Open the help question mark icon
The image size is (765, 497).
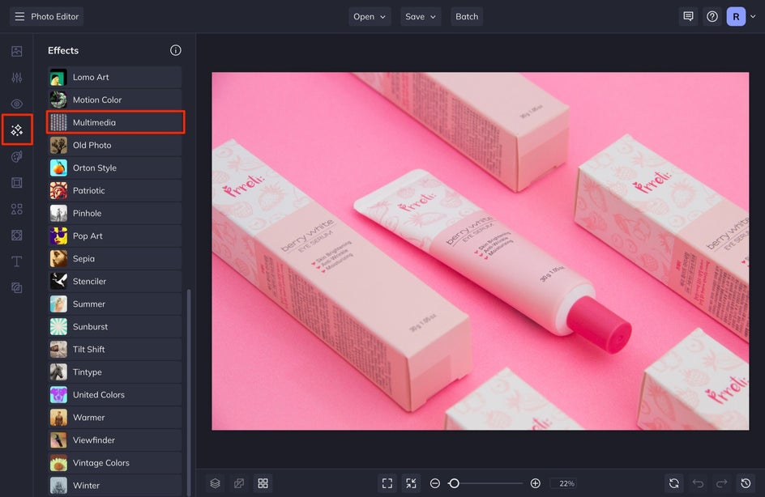click(x=712, y=16)
